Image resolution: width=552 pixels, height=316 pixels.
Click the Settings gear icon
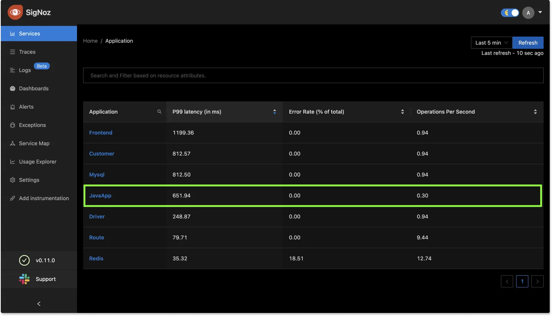12,180
